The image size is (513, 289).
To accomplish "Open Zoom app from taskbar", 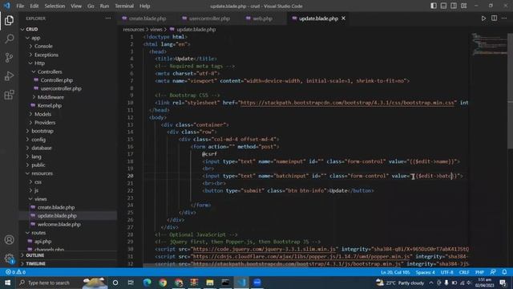I will coord(256,283).
